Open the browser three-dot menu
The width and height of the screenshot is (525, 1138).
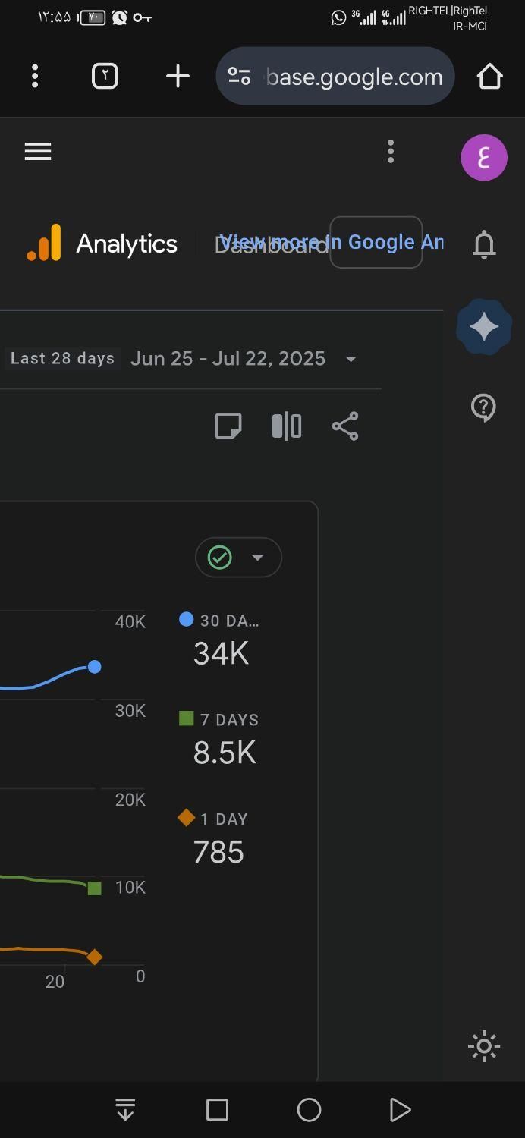tap(35, 76)
